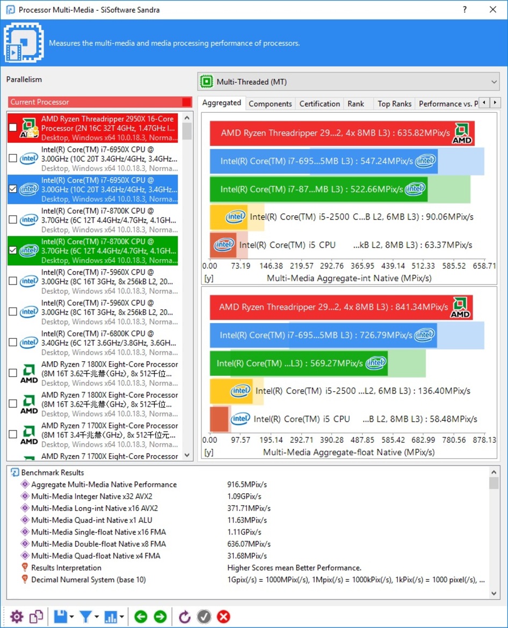Image resolution: width=508 pixels, height=628 pixels.
Task: Check the unhighlighted Core i7-8700K row checkbox
Action: [13, 220]
